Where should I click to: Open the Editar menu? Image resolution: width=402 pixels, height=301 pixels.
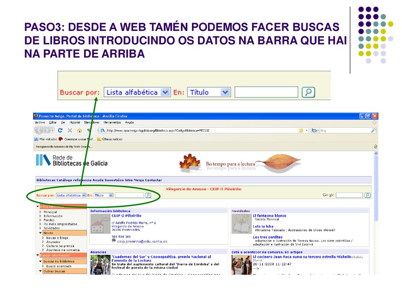click(x=53, y=122)
